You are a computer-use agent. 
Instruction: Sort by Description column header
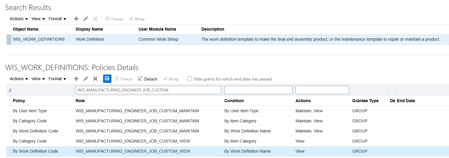[213, 29]
